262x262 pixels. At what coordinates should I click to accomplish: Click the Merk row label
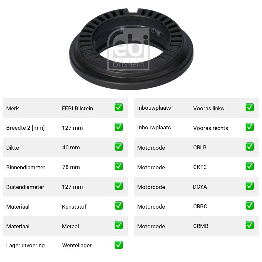tap(12, 108)
